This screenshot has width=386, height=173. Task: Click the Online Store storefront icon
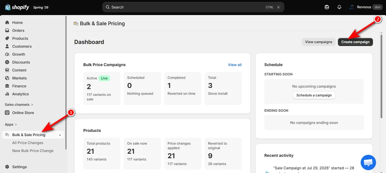pos(7,113)
